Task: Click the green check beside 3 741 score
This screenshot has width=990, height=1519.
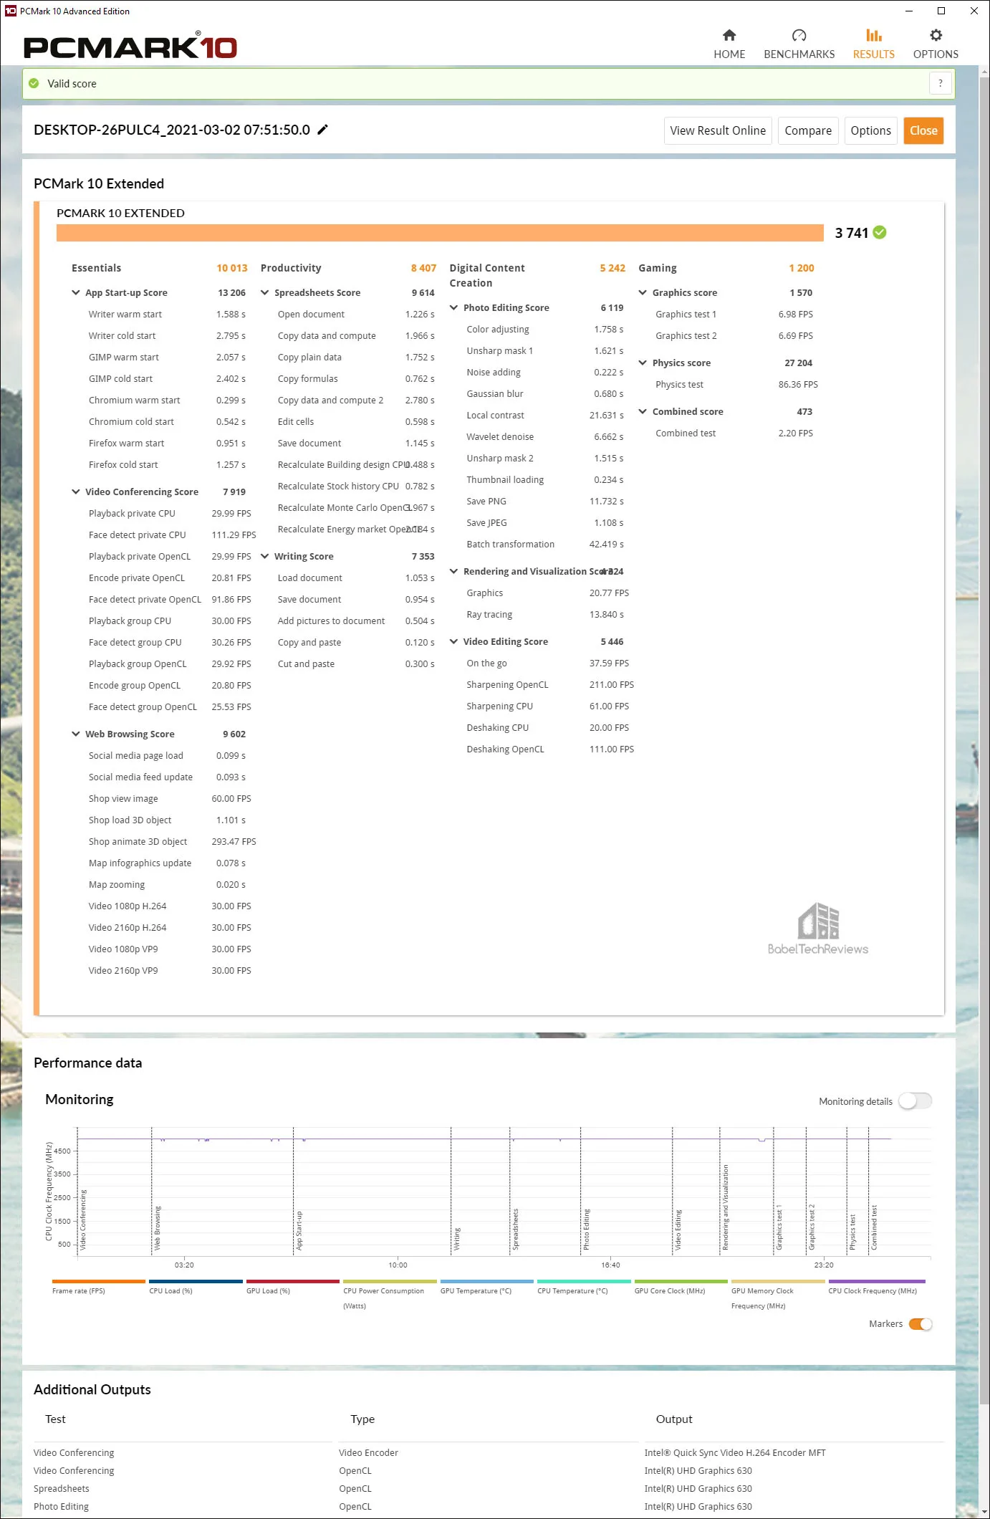Action: pos(880,232)
